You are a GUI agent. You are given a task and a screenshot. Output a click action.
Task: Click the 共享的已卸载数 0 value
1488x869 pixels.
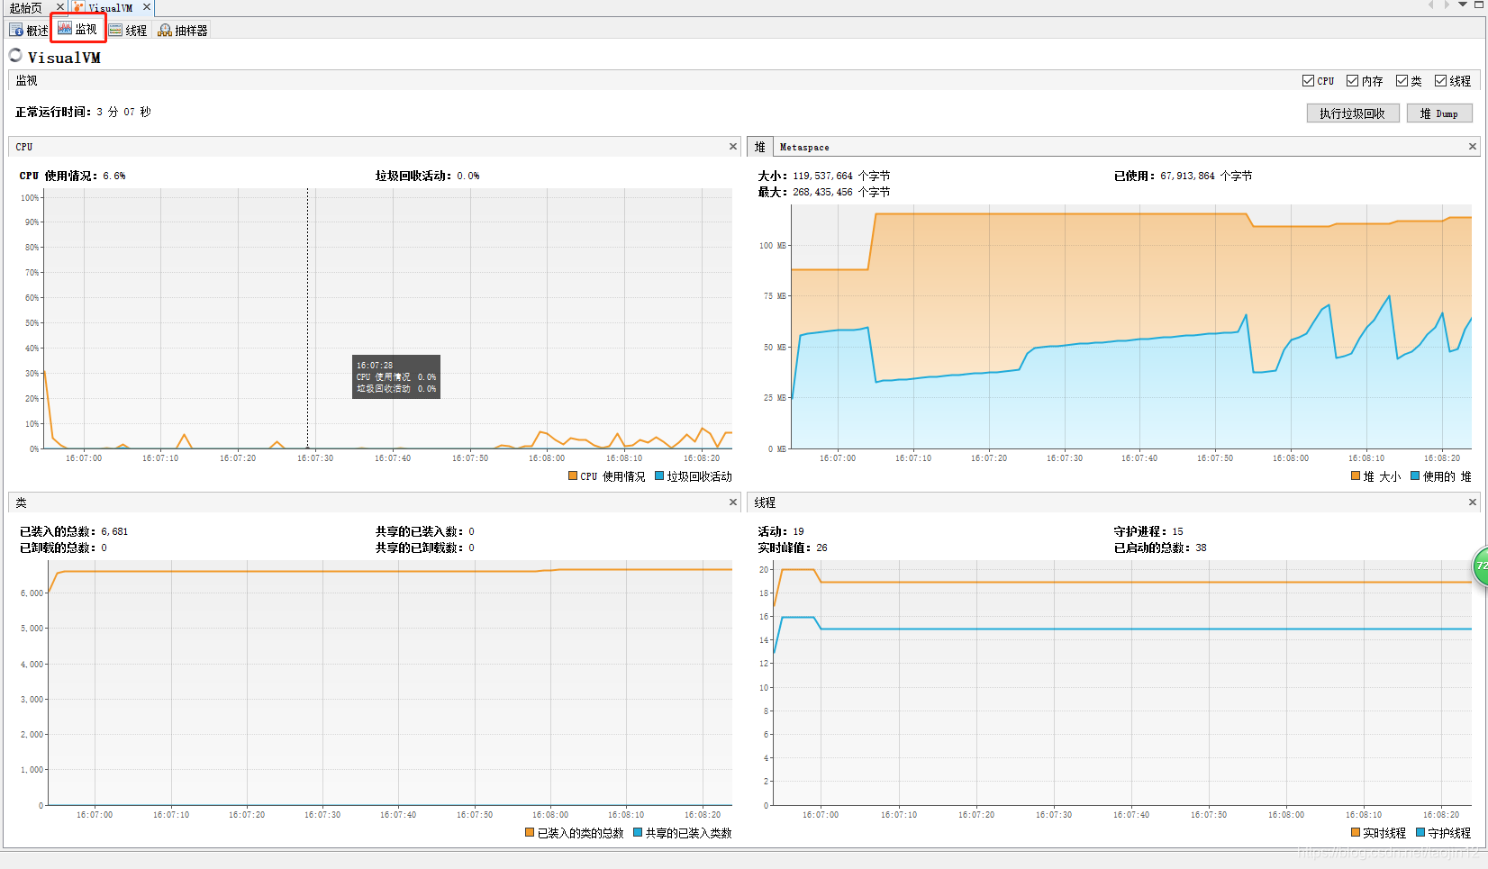click(x=471, y=548)
